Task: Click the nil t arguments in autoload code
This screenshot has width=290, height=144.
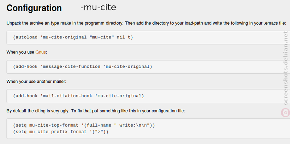Action: click(123, 37)
